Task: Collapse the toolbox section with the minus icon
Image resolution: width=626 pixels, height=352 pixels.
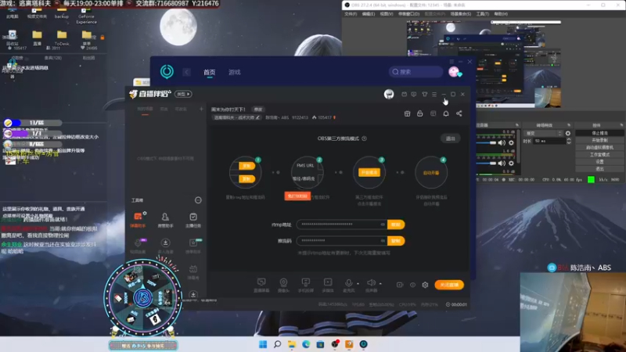Action: (x=198, y=200)
